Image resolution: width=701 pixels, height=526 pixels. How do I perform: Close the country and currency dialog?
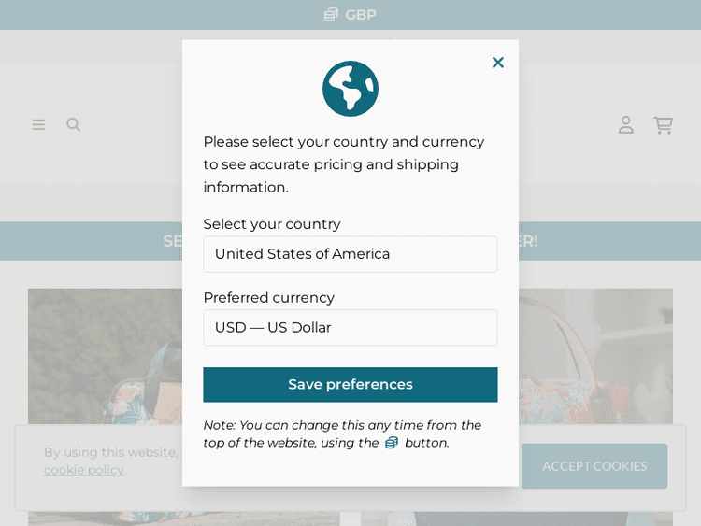click(x=498, y=63)
